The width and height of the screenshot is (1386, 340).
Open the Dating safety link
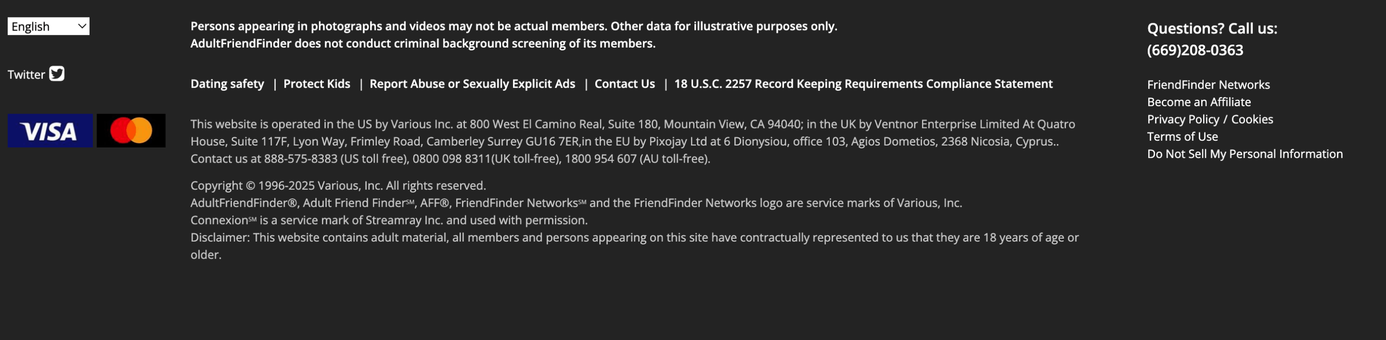pos(227,83)
